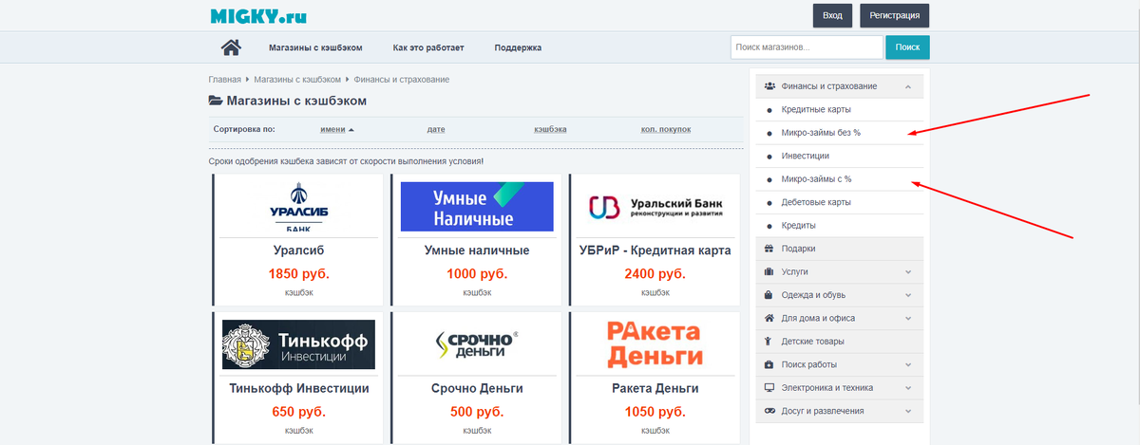Sort stores by кол. покупок
The height and width of the screenshot is (445, 1140).
[x=666, y=129]
